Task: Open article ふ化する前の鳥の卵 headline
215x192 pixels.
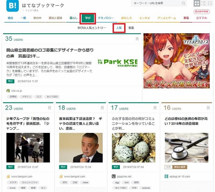Action: pyautogui.click(x=133, y=124)
